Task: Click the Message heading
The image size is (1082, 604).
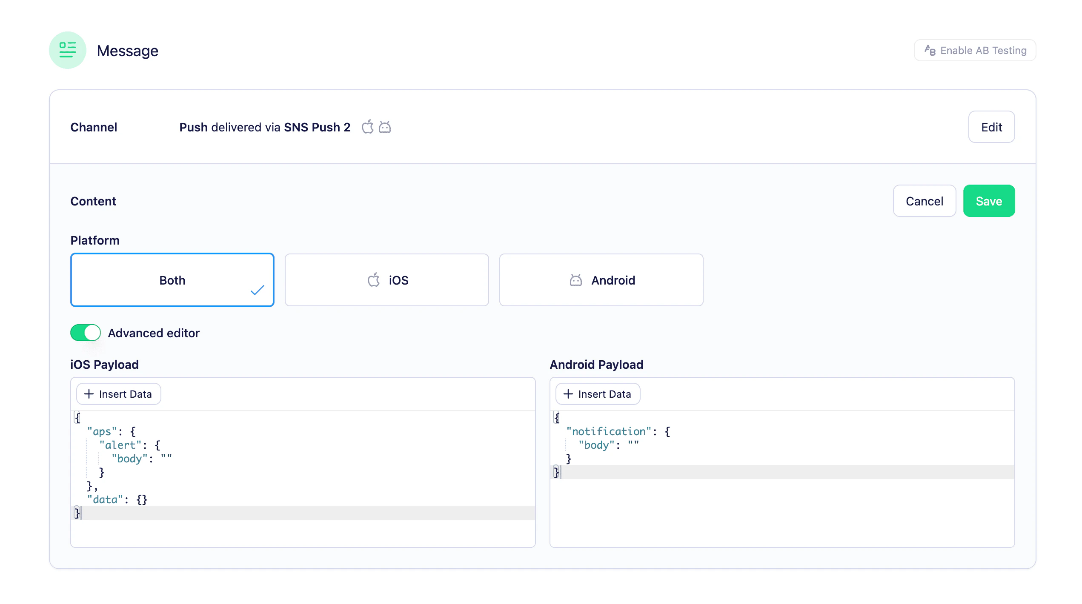Action: [128, 51]
